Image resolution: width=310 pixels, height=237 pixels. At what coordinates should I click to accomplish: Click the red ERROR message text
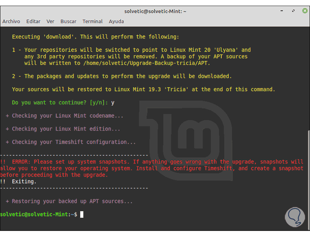tap(152, 168)
